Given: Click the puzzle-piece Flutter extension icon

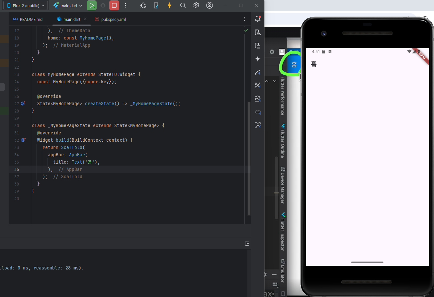Looking at the screenshot, I should (258, 99).
